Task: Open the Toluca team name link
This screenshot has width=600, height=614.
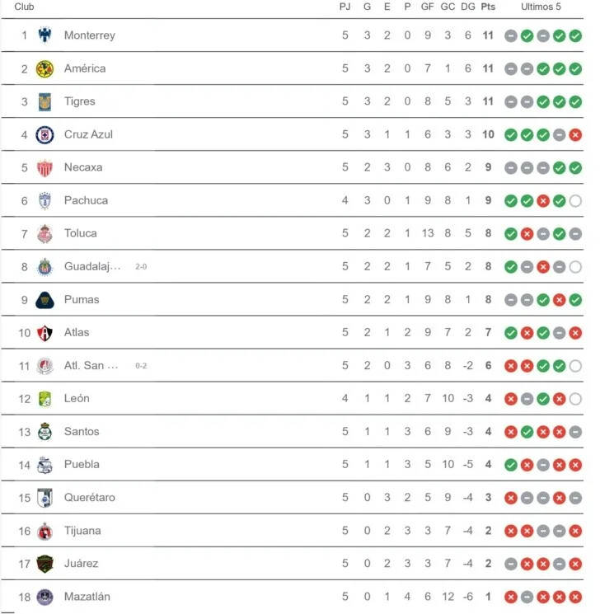Action: pyautogui.click(x=81, y=233)
